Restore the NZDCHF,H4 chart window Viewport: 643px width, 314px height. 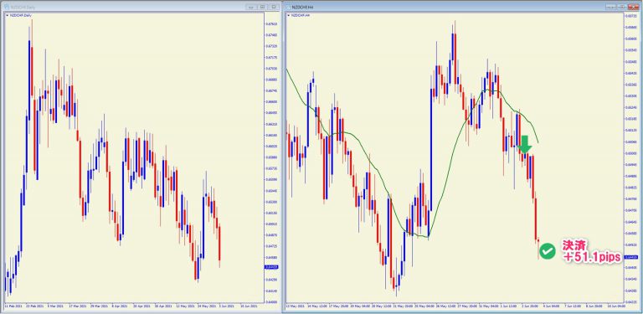(x=622, y=7)
